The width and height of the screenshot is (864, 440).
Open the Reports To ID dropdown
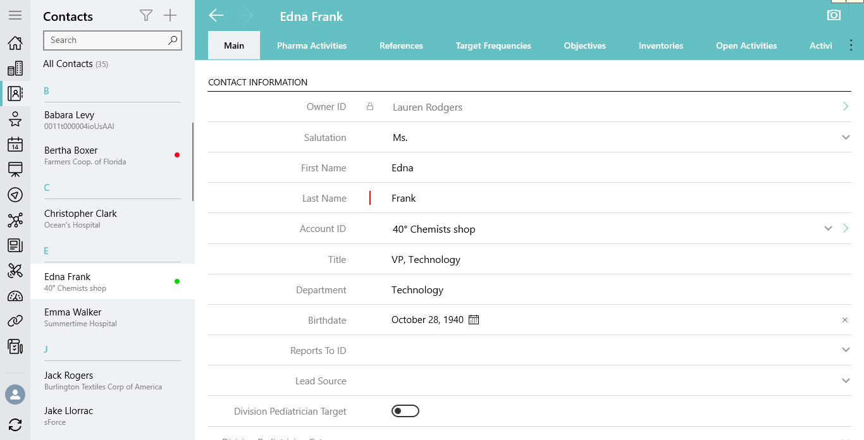[846, 350]
